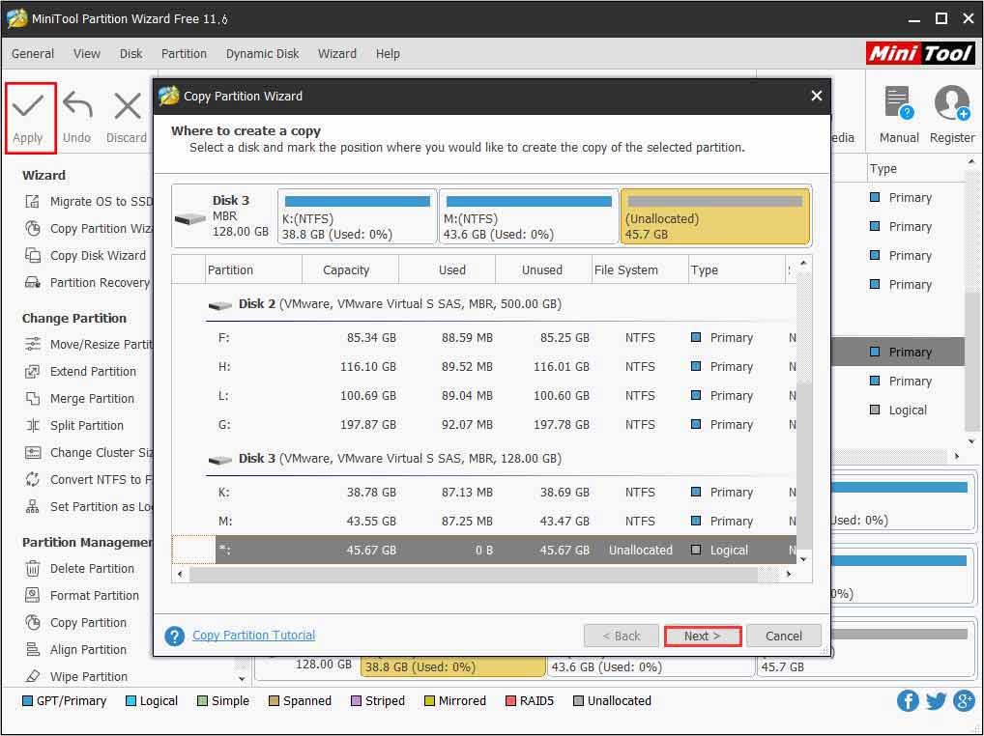
Task: Select Align Partition in sidebar
Action: pyautogui.click(x=76, y=649)
